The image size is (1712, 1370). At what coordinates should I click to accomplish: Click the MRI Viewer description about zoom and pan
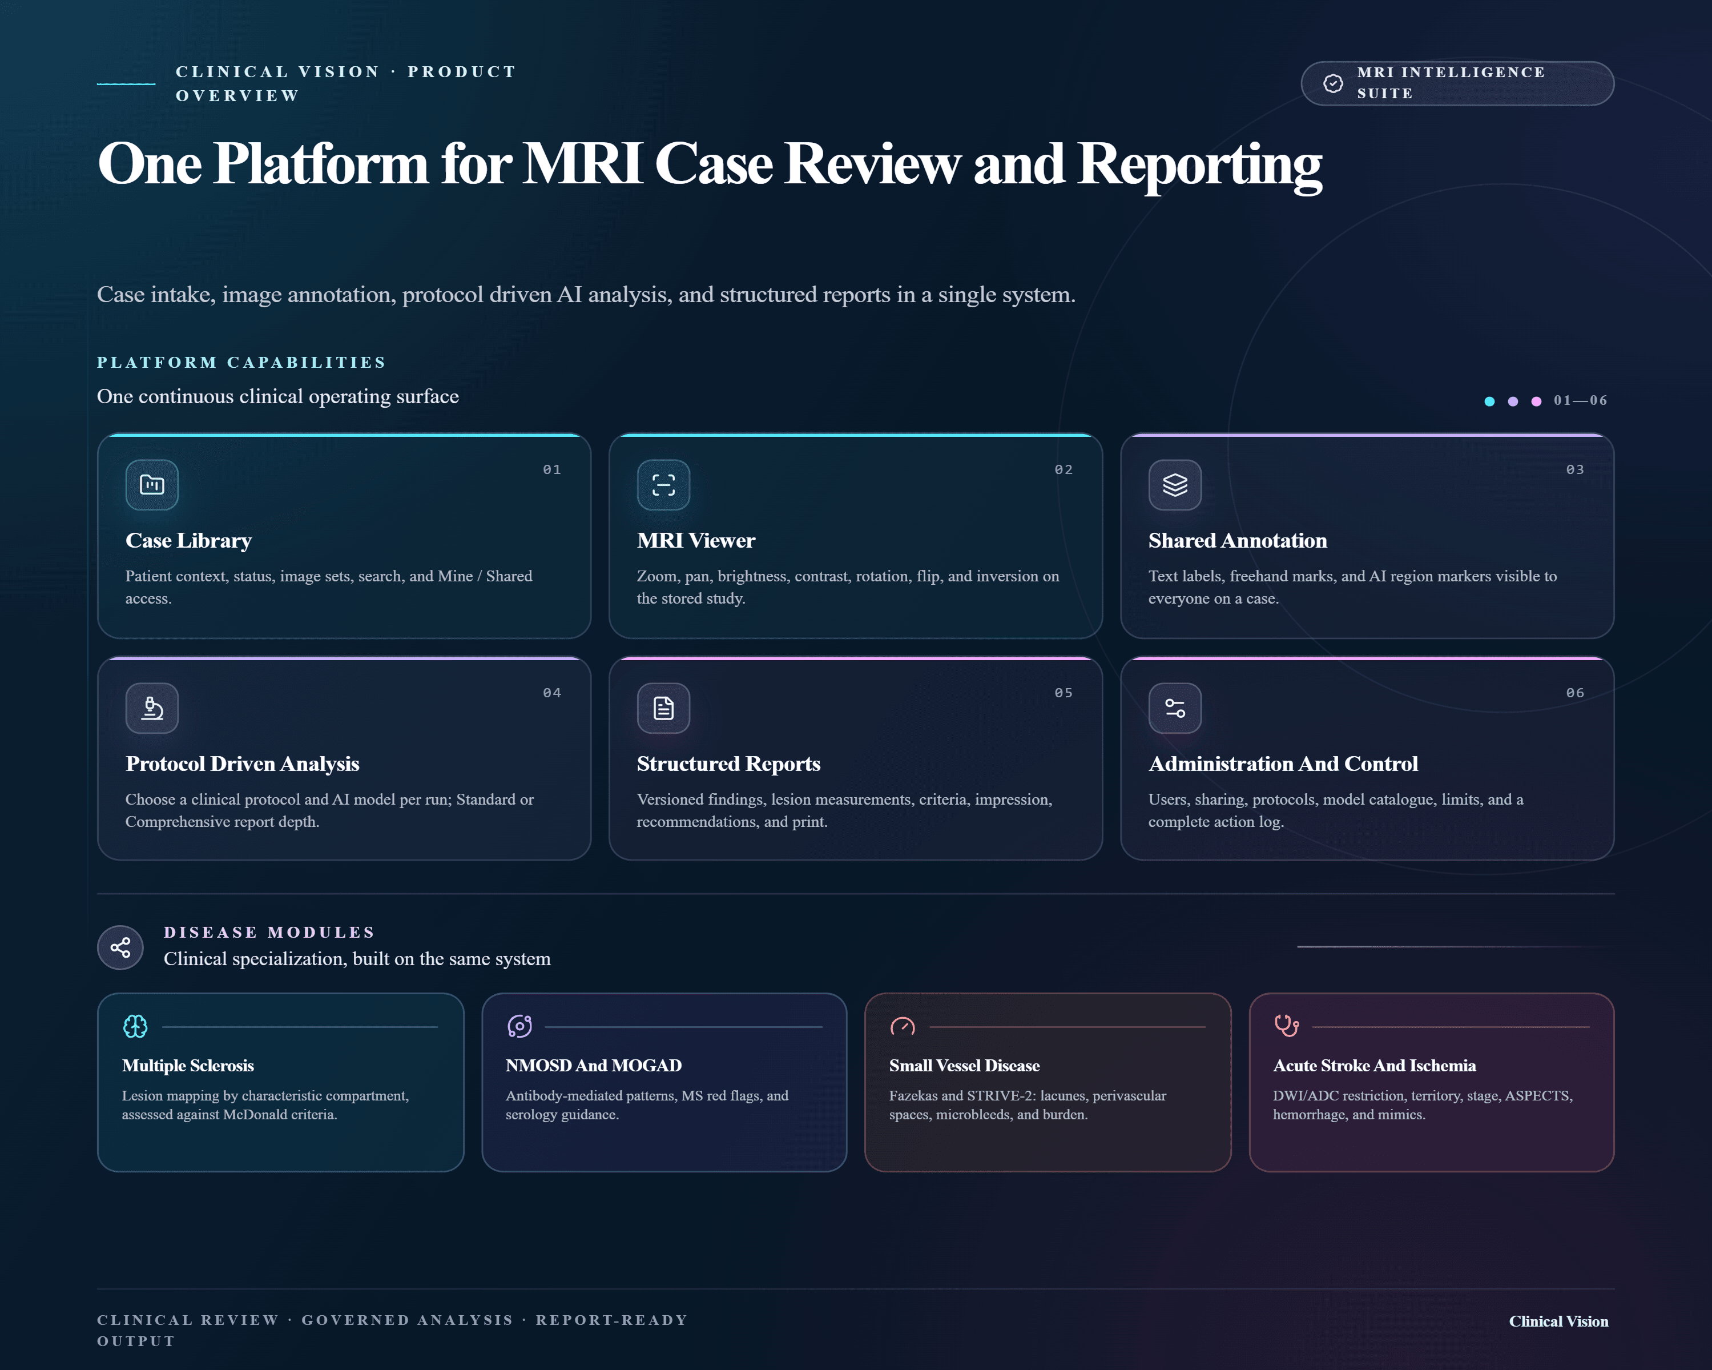847,587
